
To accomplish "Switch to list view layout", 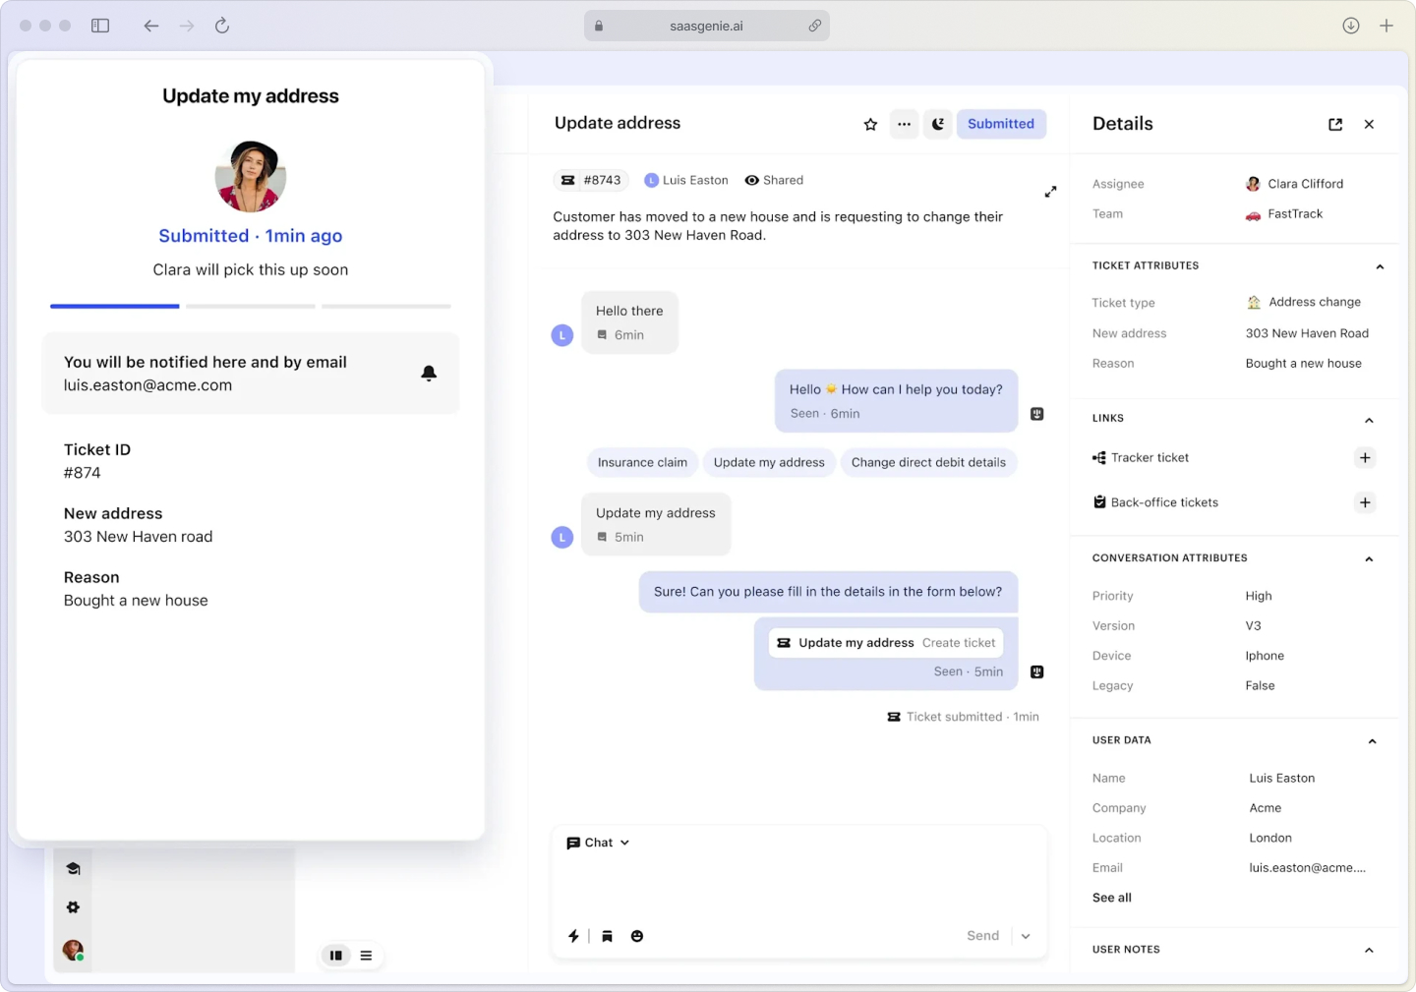I will pyautogui.click(x=366, y=955).
